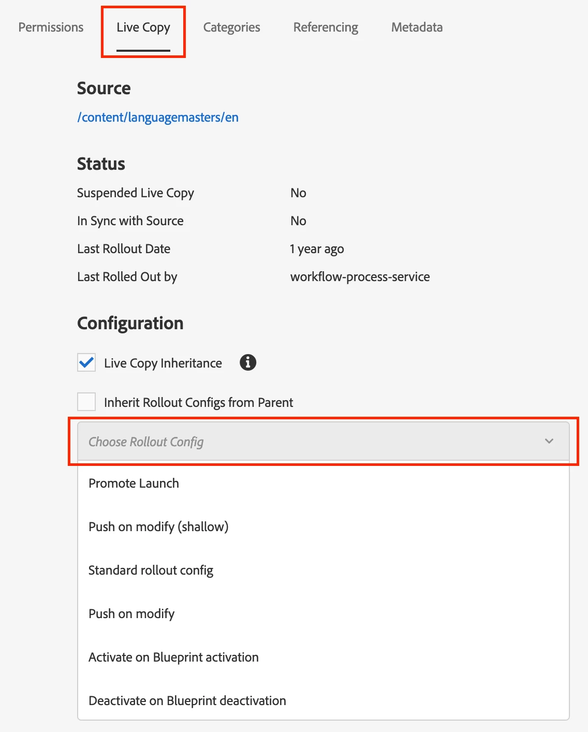This screenshot has width=588, height=732.
Task: Click the workflow-process-service user text
Action: [360, 277]
